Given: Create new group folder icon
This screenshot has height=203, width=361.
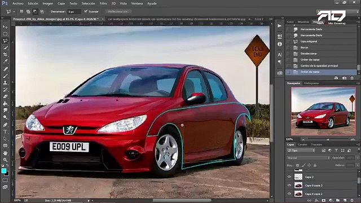Looking at the screenshot, I should coord(338,201).
